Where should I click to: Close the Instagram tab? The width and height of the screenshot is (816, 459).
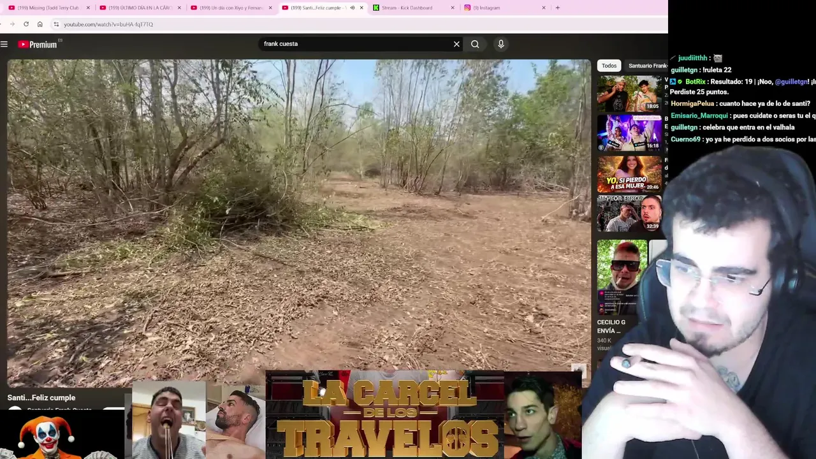pyautogui.click(x=544, y=8)
